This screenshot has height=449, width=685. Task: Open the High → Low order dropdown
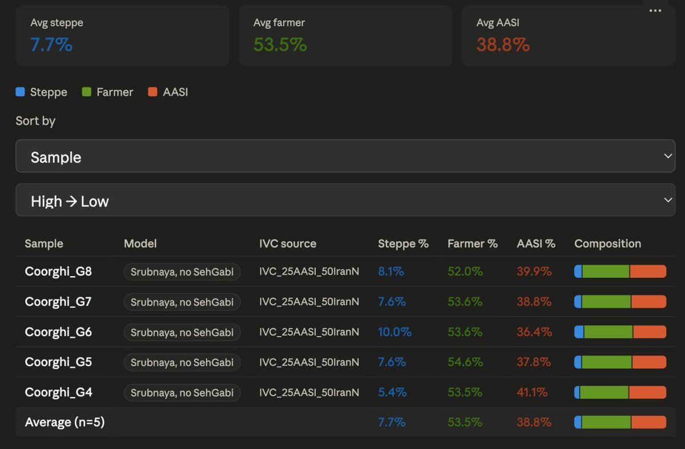point(345,200)
